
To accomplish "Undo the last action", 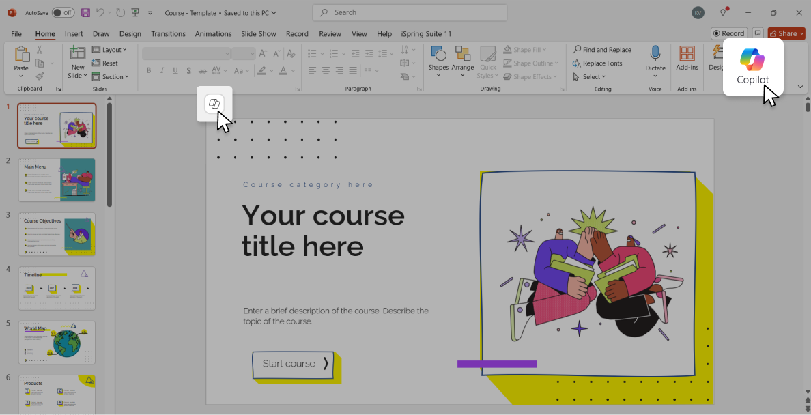I will [x=100, y=12].
